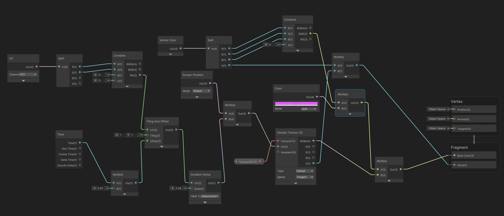Screen dimensions: 504x216
Task: Click the Cosine Time(1) output port
Action: (x=80, y=154)
